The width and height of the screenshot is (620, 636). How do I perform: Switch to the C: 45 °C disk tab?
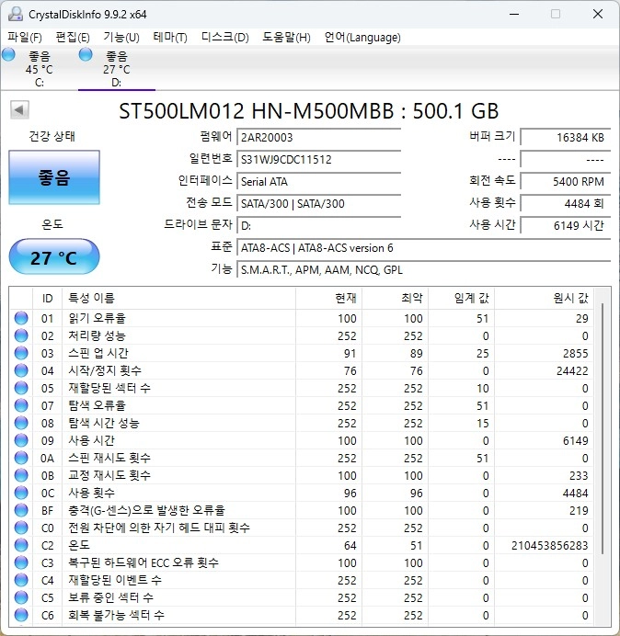(39, 69)
